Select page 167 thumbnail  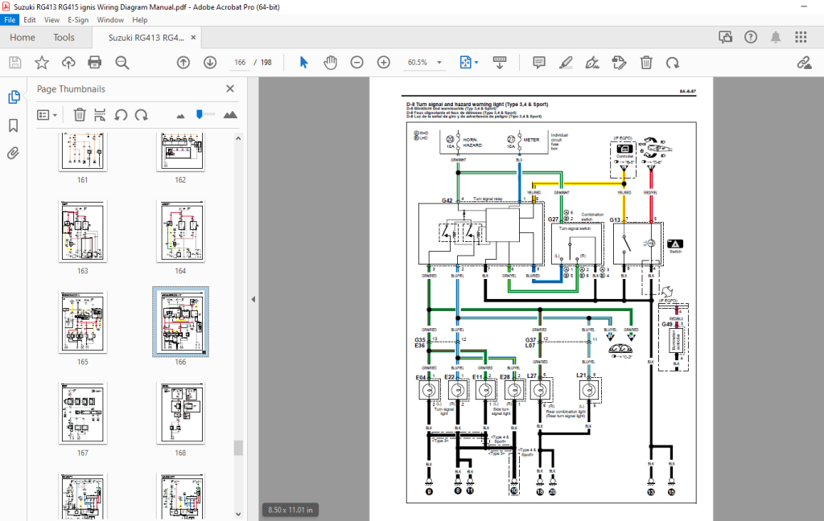point(83,412)
